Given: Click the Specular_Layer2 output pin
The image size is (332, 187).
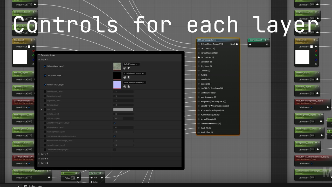Looking at the screenshot, I should 318,94.
